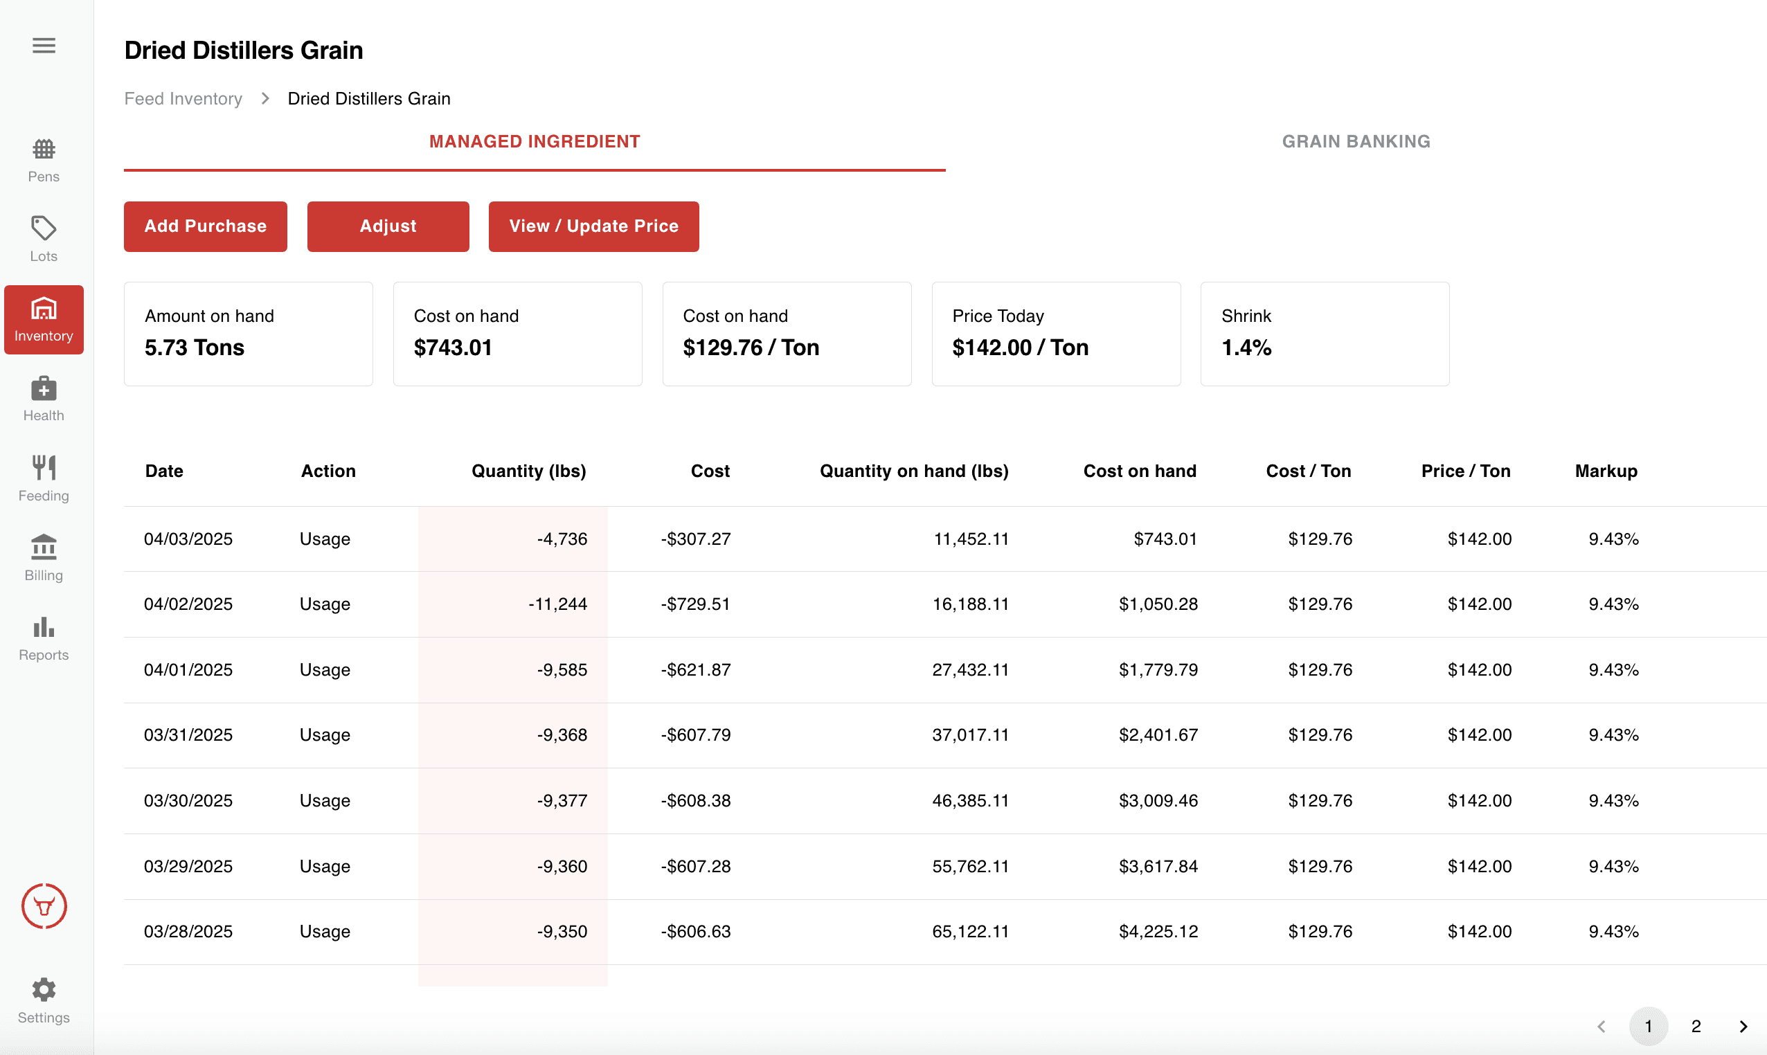Click previous page chevron
Viewport: 1767px width, 1055px height.
1602,1026
